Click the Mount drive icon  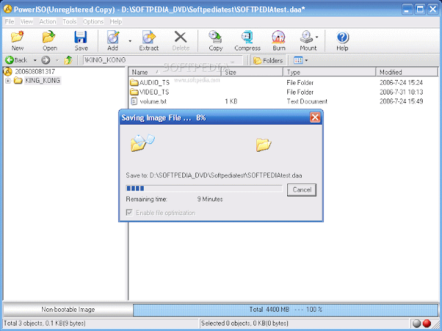[307, 37]
